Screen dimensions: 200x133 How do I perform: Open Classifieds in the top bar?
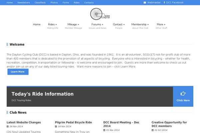point(40,3)
